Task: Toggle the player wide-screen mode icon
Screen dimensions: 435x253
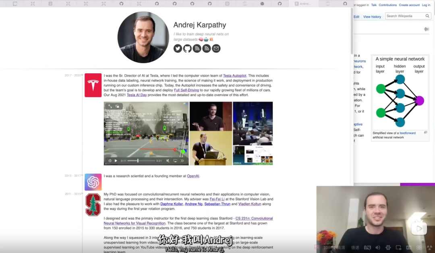Action: 409,247
